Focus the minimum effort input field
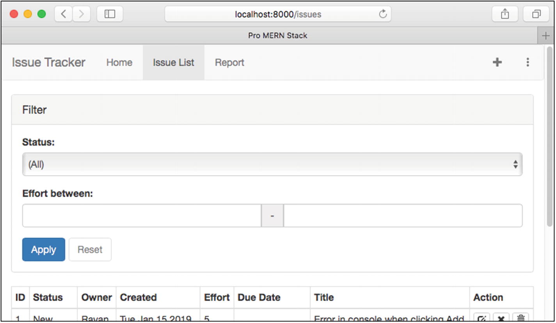556x323 pixels. pyautogui.click(x=141, y=215)
